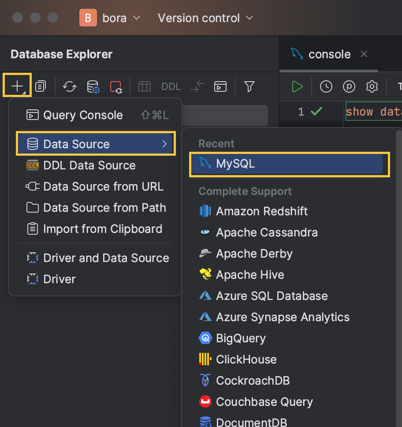Click the Filter funnel icon
This screenshot has height=427, width=402.
(x=249, y=86)
